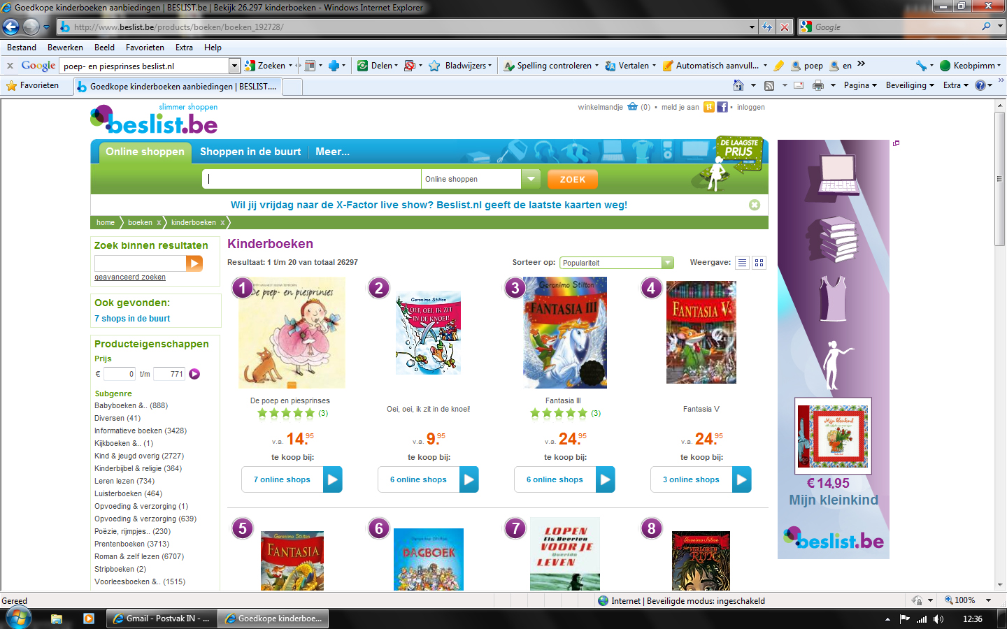Click the Google toolbar highlighter pencil icon
The height and width of the screenshot is (629, 1007).
[x=778, y=66]
